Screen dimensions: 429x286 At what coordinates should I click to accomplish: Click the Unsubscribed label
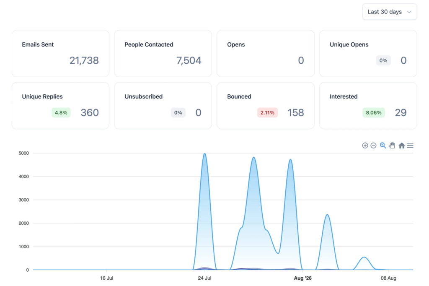point(143,96)
